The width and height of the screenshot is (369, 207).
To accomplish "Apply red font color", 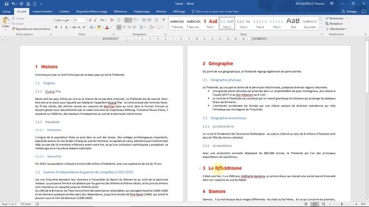I will [x=107, y=27].
